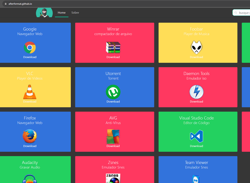Click 'Editor de Código' subtitle

pyautogui.click(x=196, y=123)
